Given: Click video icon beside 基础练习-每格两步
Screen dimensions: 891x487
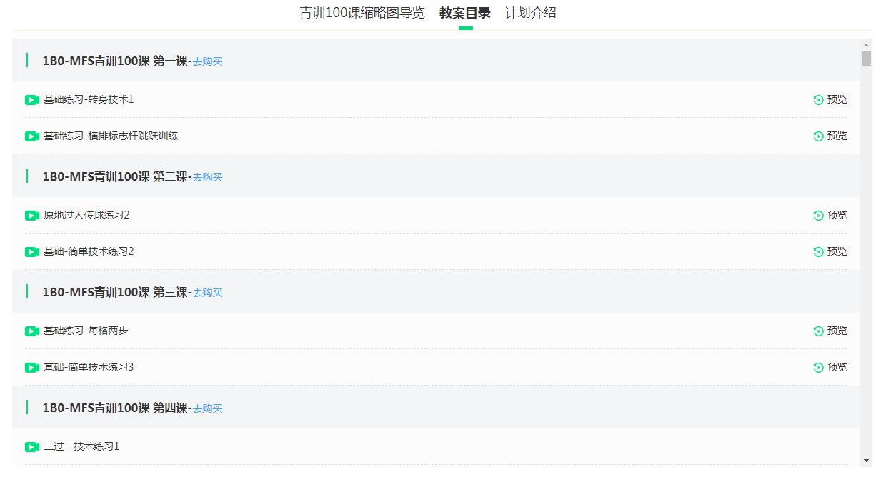Looking at the screenshot, I should click(x=31, y=331).
